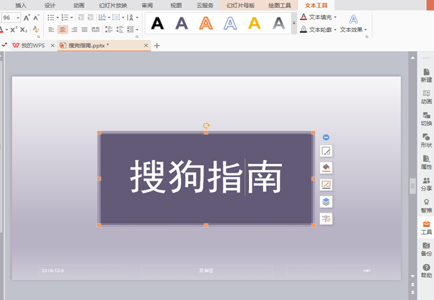Expand bullet list style dropdown
Image resolution: width=434 pixels, height=300 pixels.
57,18
